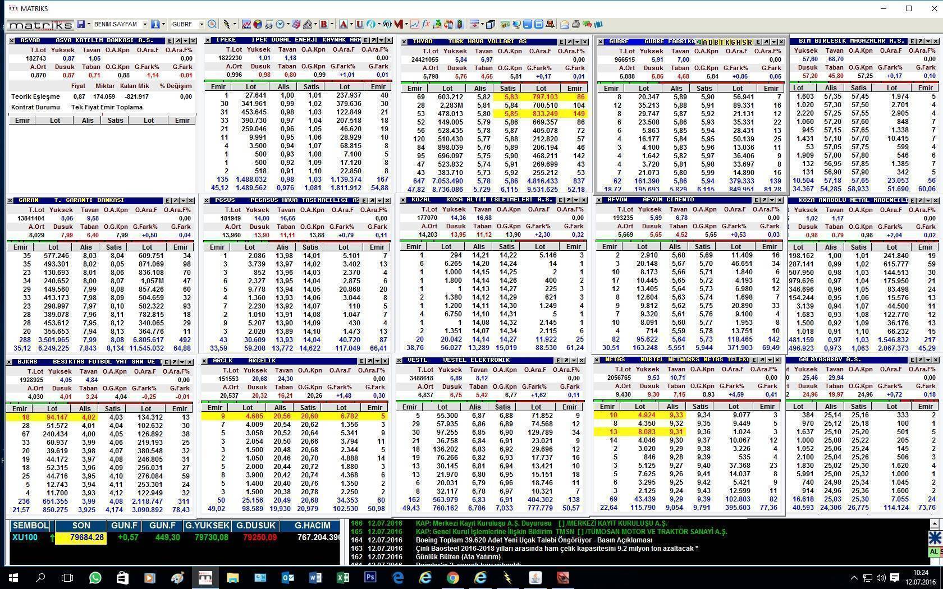The width and height of the screenshot is (943, 589).
Task: Click the clock icon in toolbar
Action: [x=280, y=24]
